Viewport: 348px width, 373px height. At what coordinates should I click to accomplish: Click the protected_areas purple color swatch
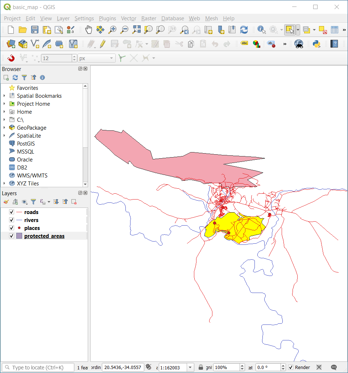tap(20, 236)
